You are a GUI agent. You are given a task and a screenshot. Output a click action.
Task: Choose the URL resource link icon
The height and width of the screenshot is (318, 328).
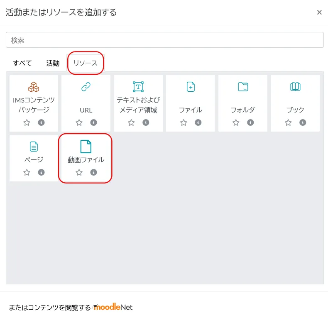click(86, 87)
